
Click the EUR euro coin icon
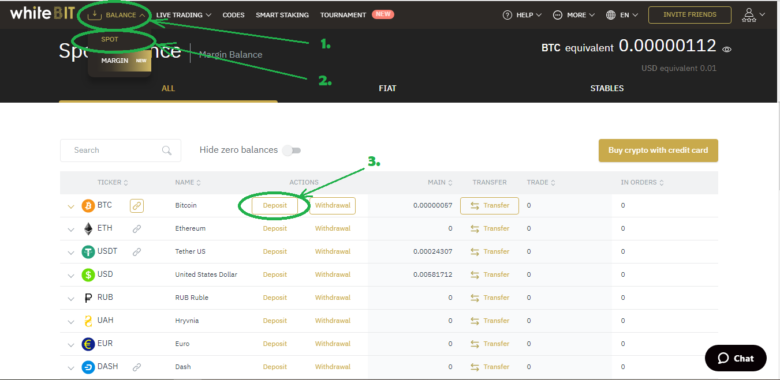(88, 344)
